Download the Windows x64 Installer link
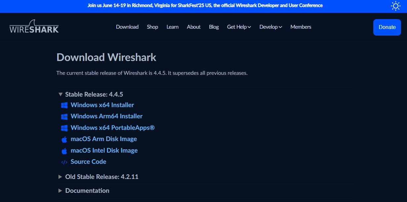Image resolution: width=407 pixels, height=202 pixels. (x=102, y=105)
